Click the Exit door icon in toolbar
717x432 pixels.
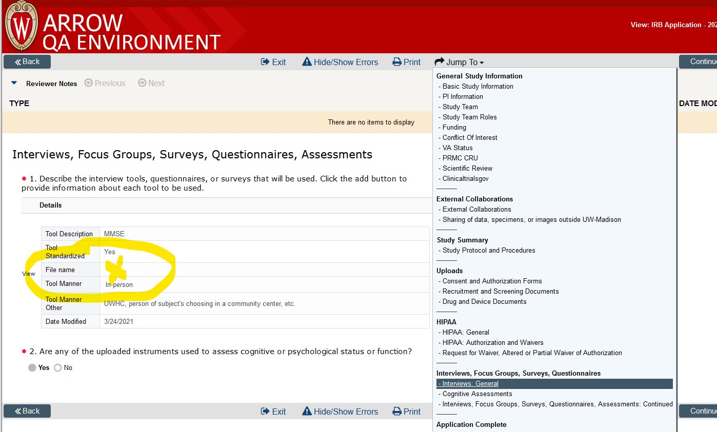(265, 61)
